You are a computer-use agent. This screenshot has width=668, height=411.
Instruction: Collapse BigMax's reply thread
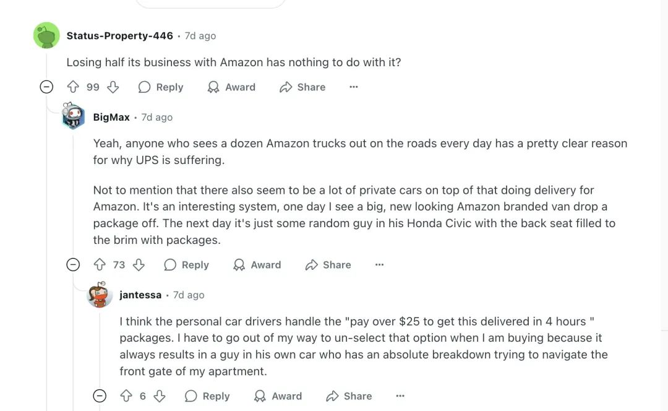(x=73, y=265)
